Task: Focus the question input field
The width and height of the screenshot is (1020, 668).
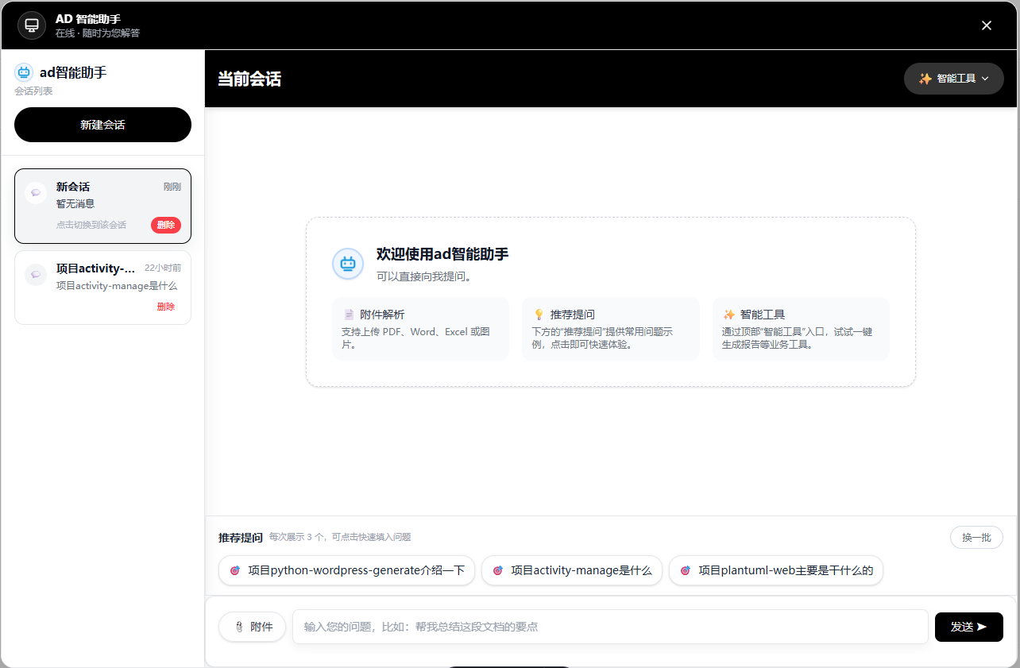Action: (609, 627)
